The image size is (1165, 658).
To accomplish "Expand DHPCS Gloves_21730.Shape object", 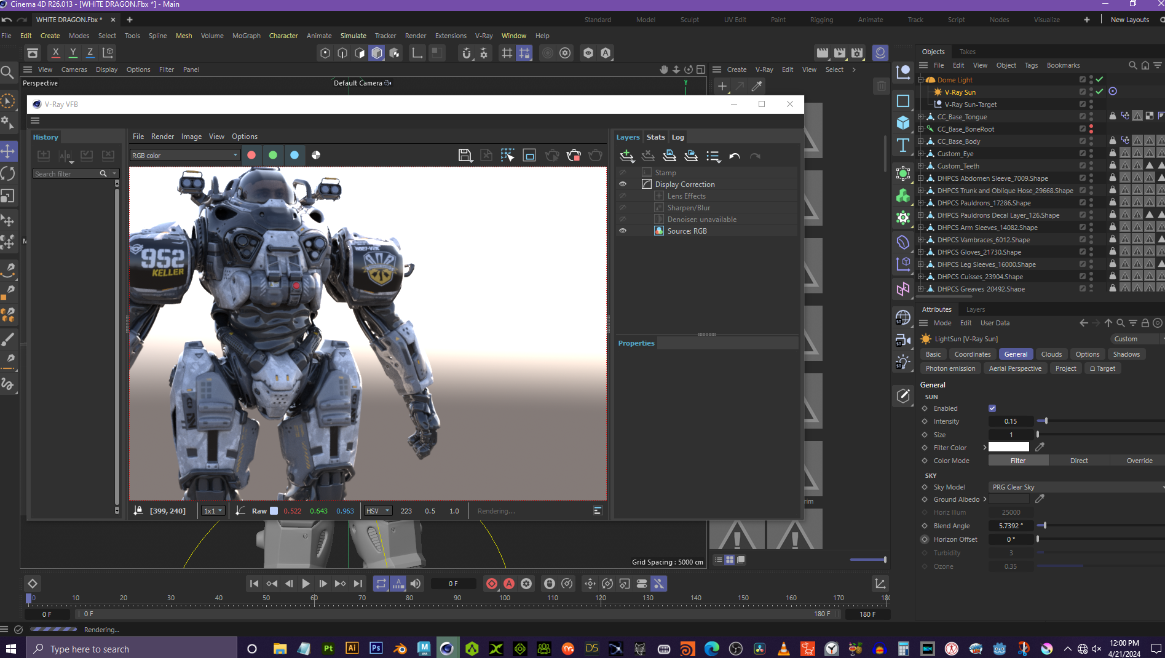I will click(920, 252).
